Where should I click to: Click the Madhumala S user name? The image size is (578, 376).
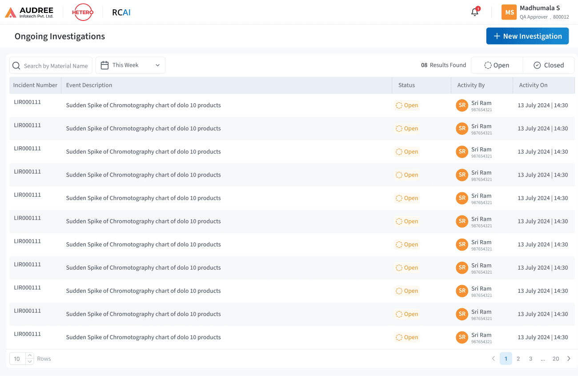pyautogui.click(x=540, y=8)
